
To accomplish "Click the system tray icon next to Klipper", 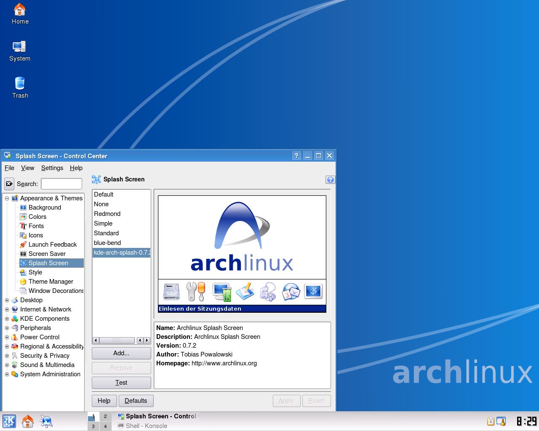I will (x=501, y=421).
